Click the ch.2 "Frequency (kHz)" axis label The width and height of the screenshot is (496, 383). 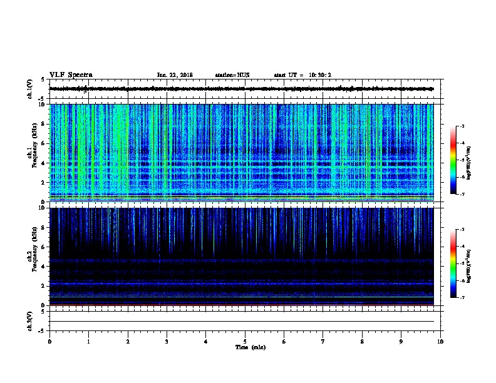pos(34,249)
